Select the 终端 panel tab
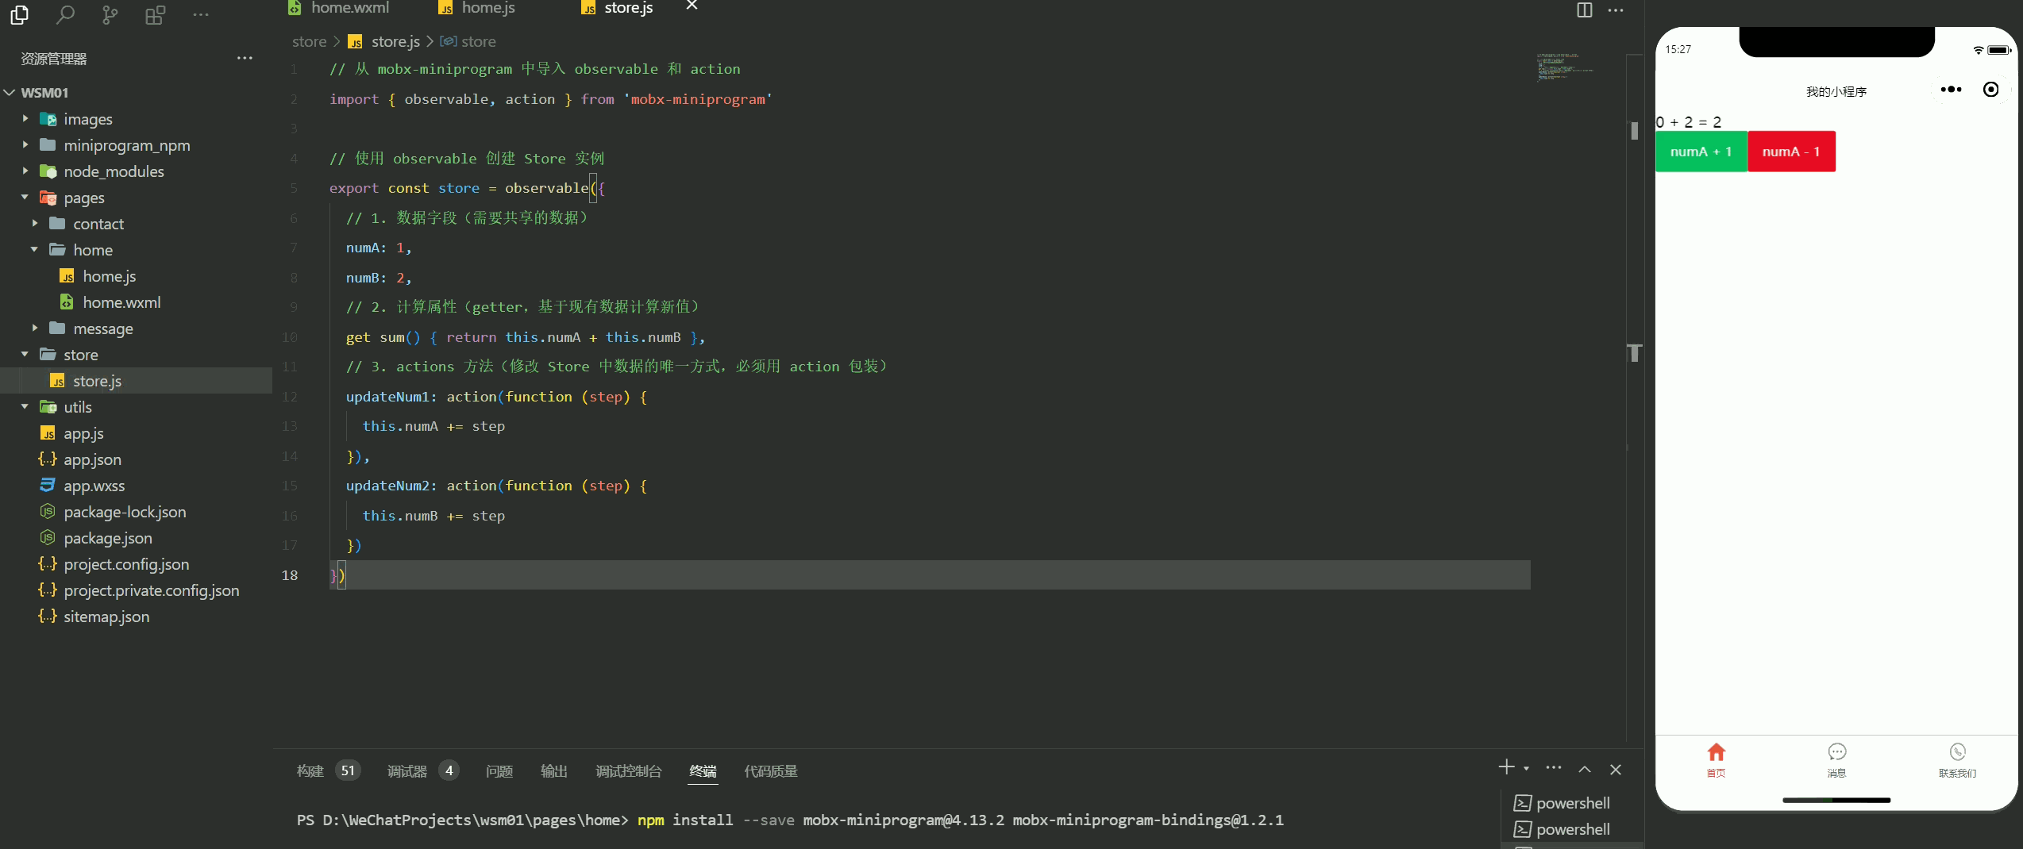2023x849 pixels. [x=703, y=770]
